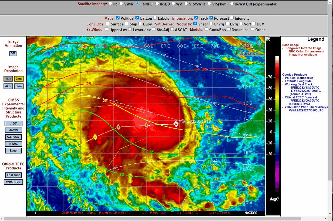Uncheck the Forecast information checkbox
Image resolution: width=333 pixels, height=221 pixels.
pyautogui.click(x=211, y=18)
